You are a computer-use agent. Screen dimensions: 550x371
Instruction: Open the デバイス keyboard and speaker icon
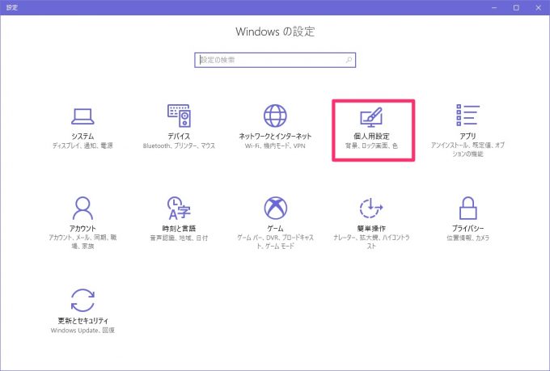[x=179, y=116]
